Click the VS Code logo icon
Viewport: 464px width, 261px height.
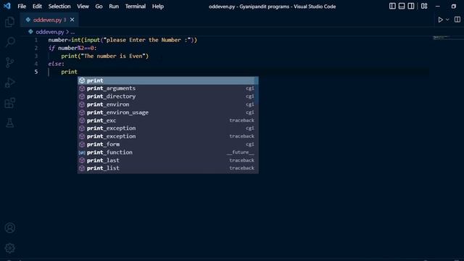pyautogui.click(x=7, y=6)
